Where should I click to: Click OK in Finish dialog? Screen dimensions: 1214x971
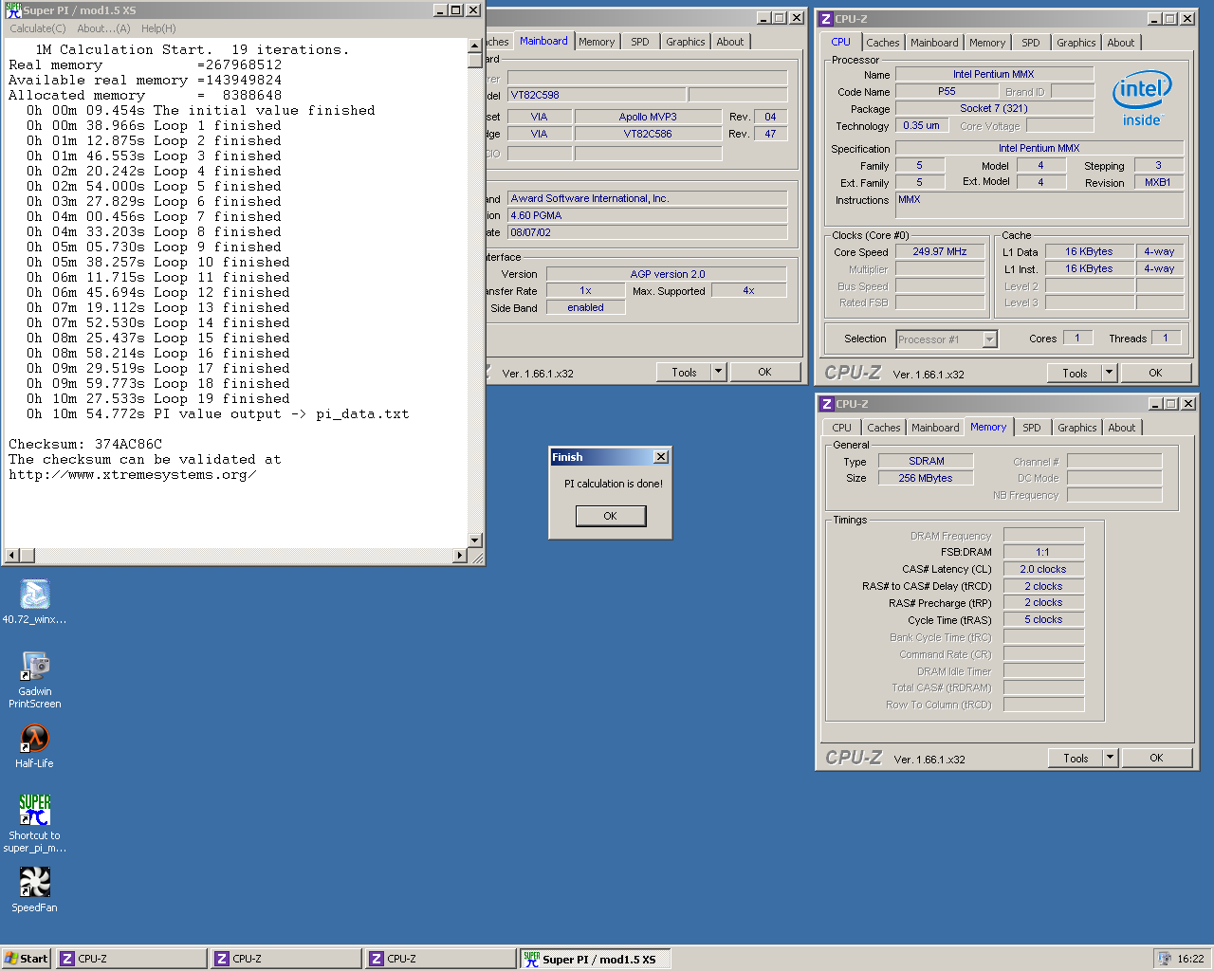coord(611,516)
